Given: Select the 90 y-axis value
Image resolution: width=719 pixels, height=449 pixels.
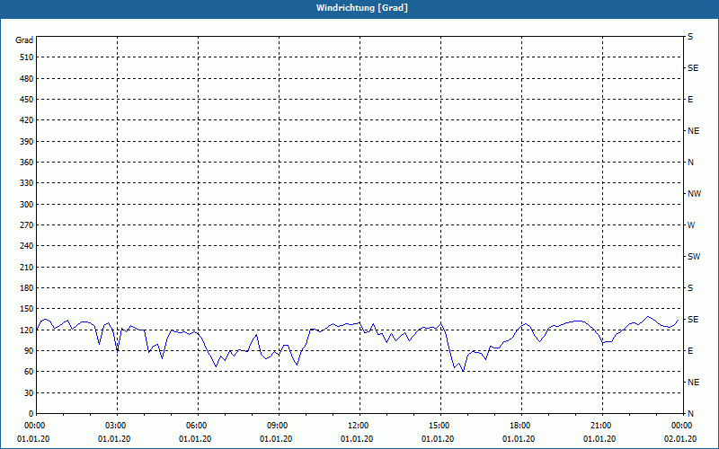Looking at the screenshot, I should pos(29,351).
